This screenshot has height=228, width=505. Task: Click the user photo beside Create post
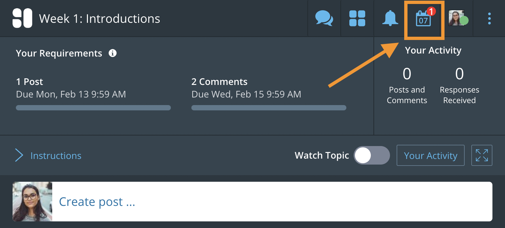click(32, 202)
